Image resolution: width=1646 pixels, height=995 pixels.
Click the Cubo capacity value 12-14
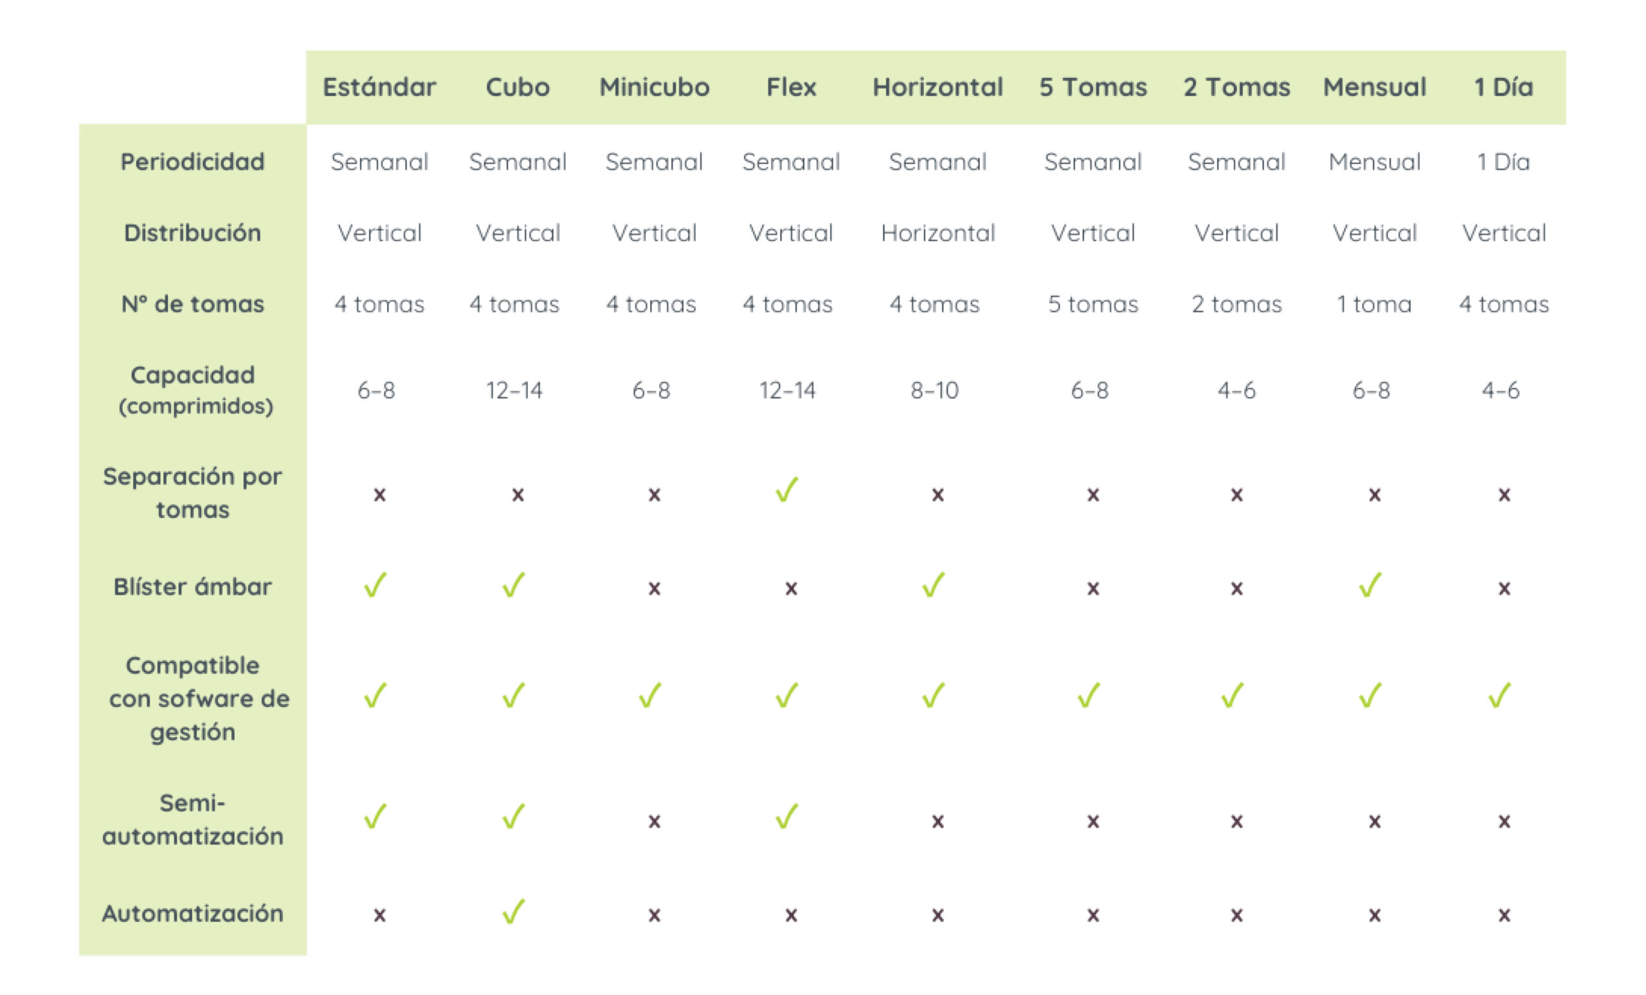click(x=514, y=390)
